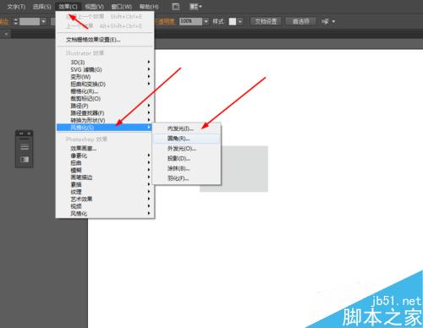Screen dimensions: 423x328
Task: Choose 文档栅格效果设置(E)... menu entry
Action: pyautogui.click(x=105, y=40)
